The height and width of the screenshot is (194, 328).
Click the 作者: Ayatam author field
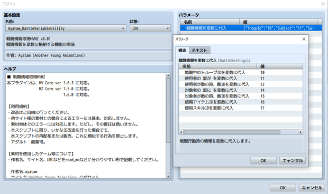tap(88, 55)
